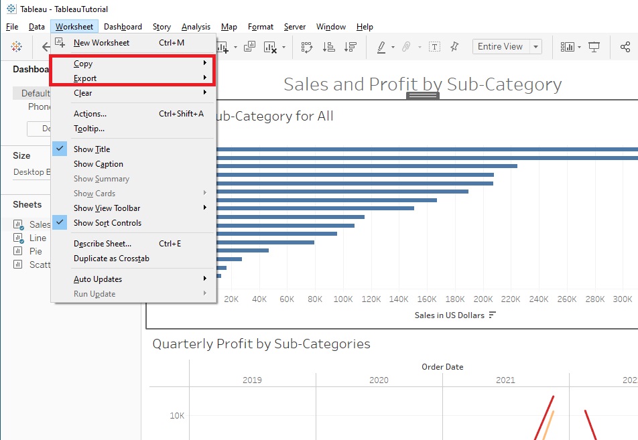Open the File menu
The image size is (638, 440).
[12, 27]
